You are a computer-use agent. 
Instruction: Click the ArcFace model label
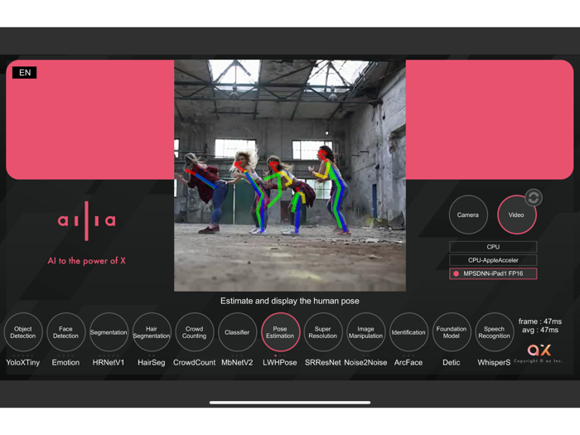(408, 363)
